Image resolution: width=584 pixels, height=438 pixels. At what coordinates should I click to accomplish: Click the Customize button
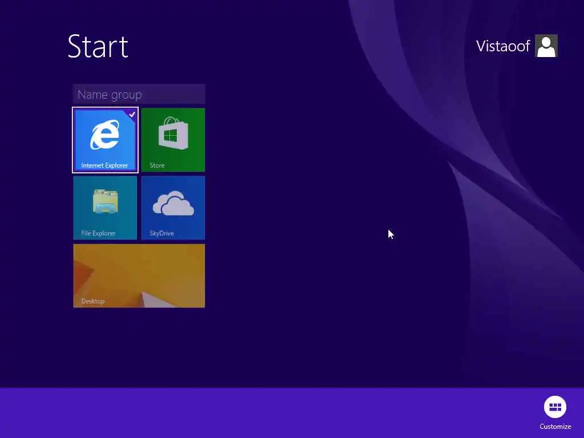coord(555,413)
